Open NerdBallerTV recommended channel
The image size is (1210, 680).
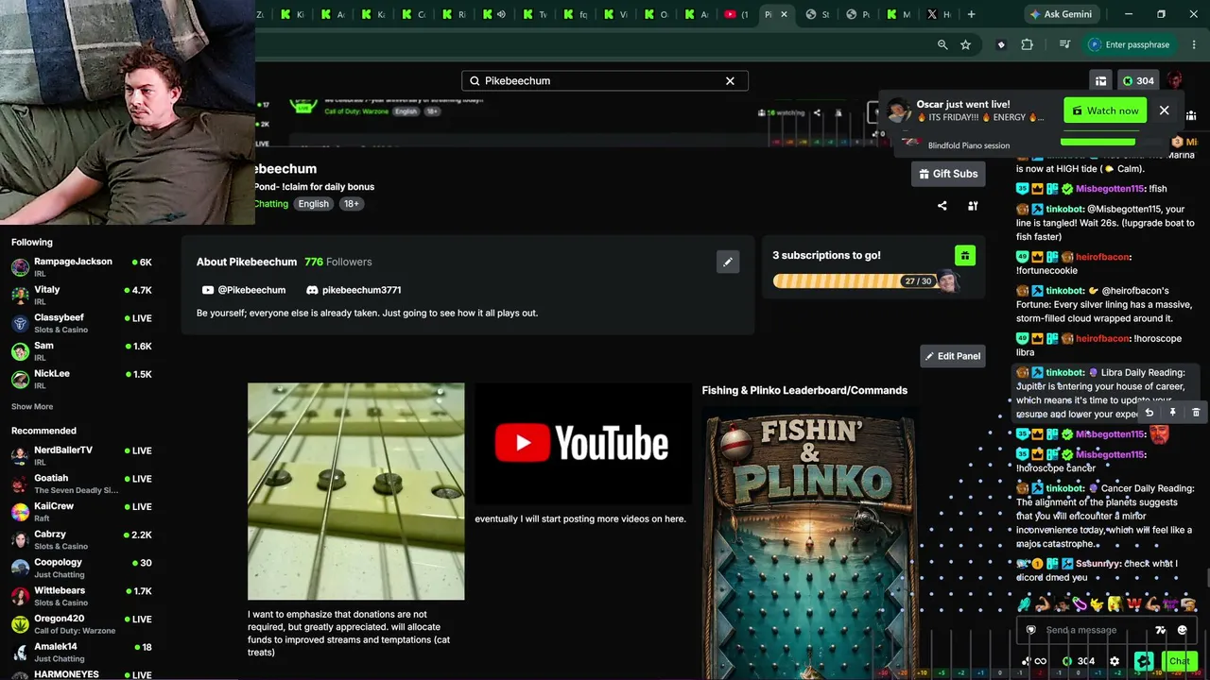tap(81, 456)
